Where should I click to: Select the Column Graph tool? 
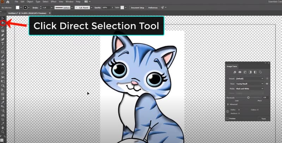[3, 115]
